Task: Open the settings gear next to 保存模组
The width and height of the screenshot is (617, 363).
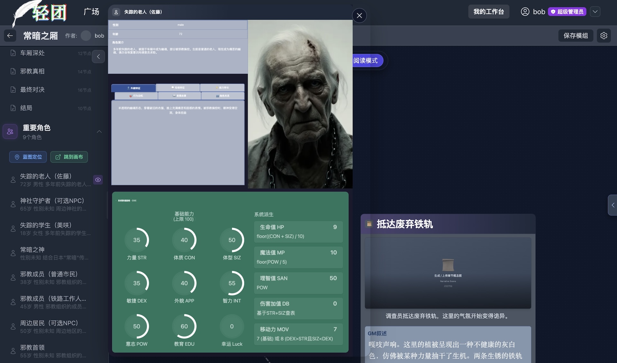Action: point(603,36)
